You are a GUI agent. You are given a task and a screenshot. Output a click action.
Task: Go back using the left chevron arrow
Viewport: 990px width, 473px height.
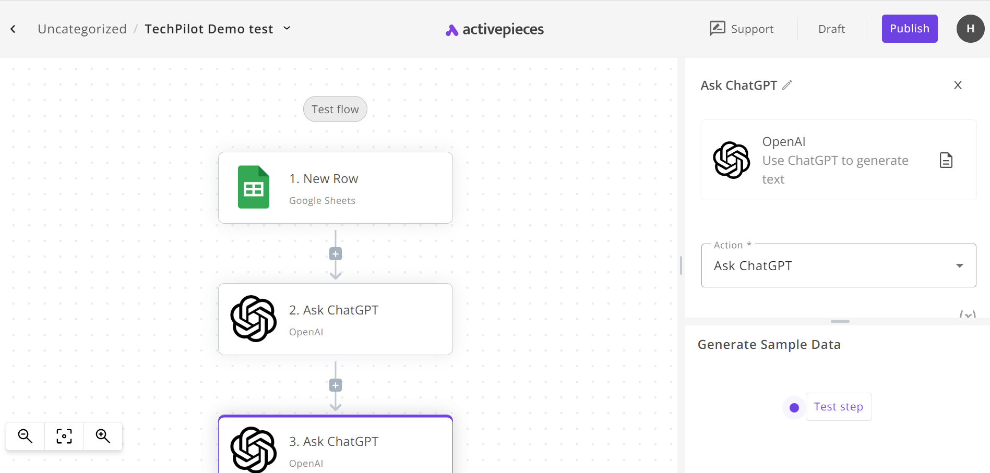click(x=13, y=29)
